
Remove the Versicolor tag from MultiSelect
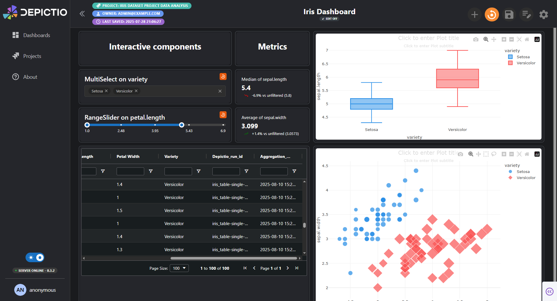pyautogui.click(x=136, y=91)
